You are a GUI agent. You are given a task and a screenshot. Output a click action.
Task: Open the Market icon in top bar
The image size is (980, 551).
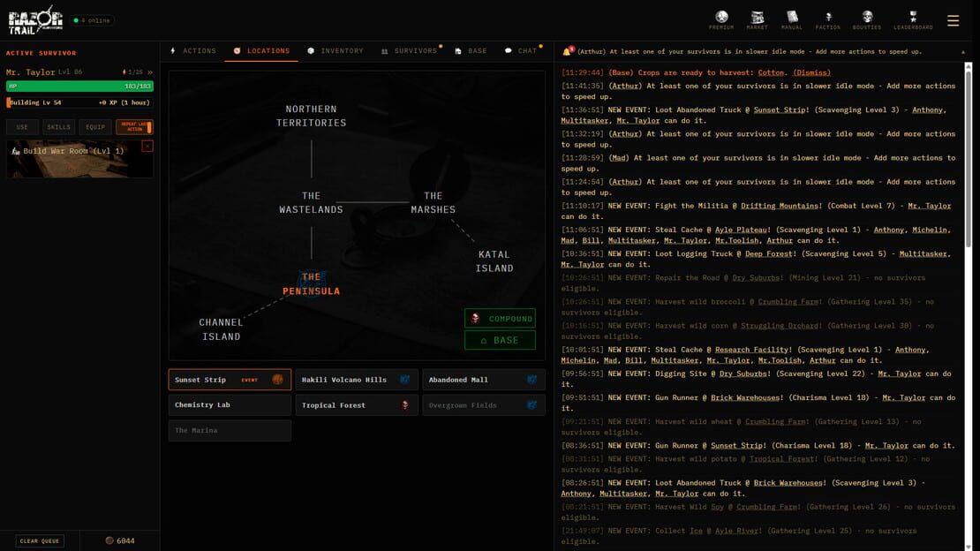(x=757, y=20)
